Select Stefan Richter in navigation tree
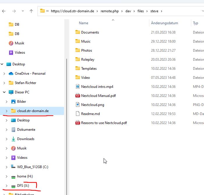Viewport: 204px width, 195px height. tap(26, 83)
